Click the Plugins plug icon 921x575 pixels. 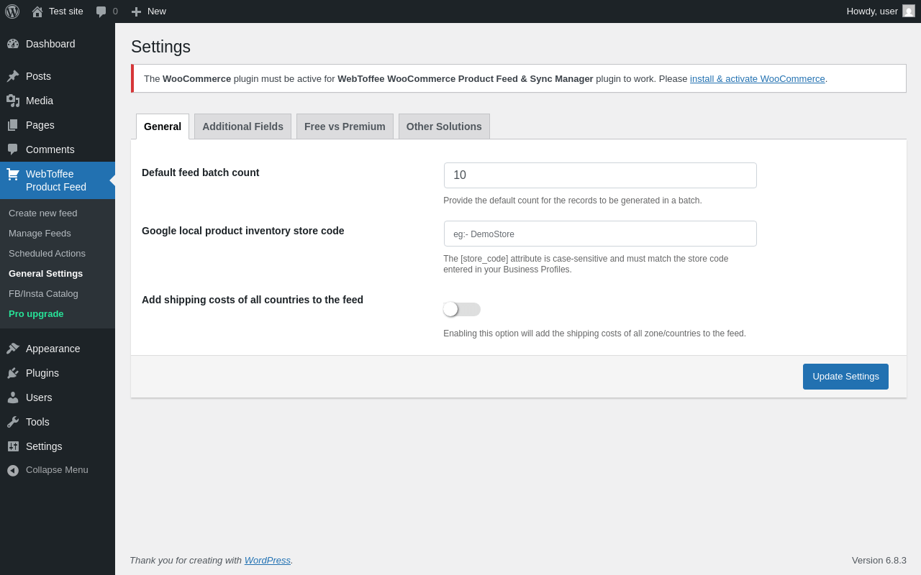pos(13,373)
